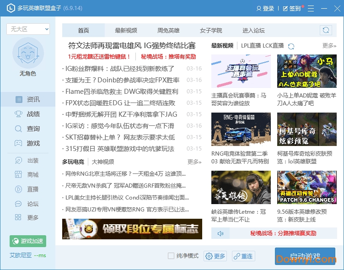
Task: Click the gear icon of 更多 settings
Action: (x=209, y=256)
